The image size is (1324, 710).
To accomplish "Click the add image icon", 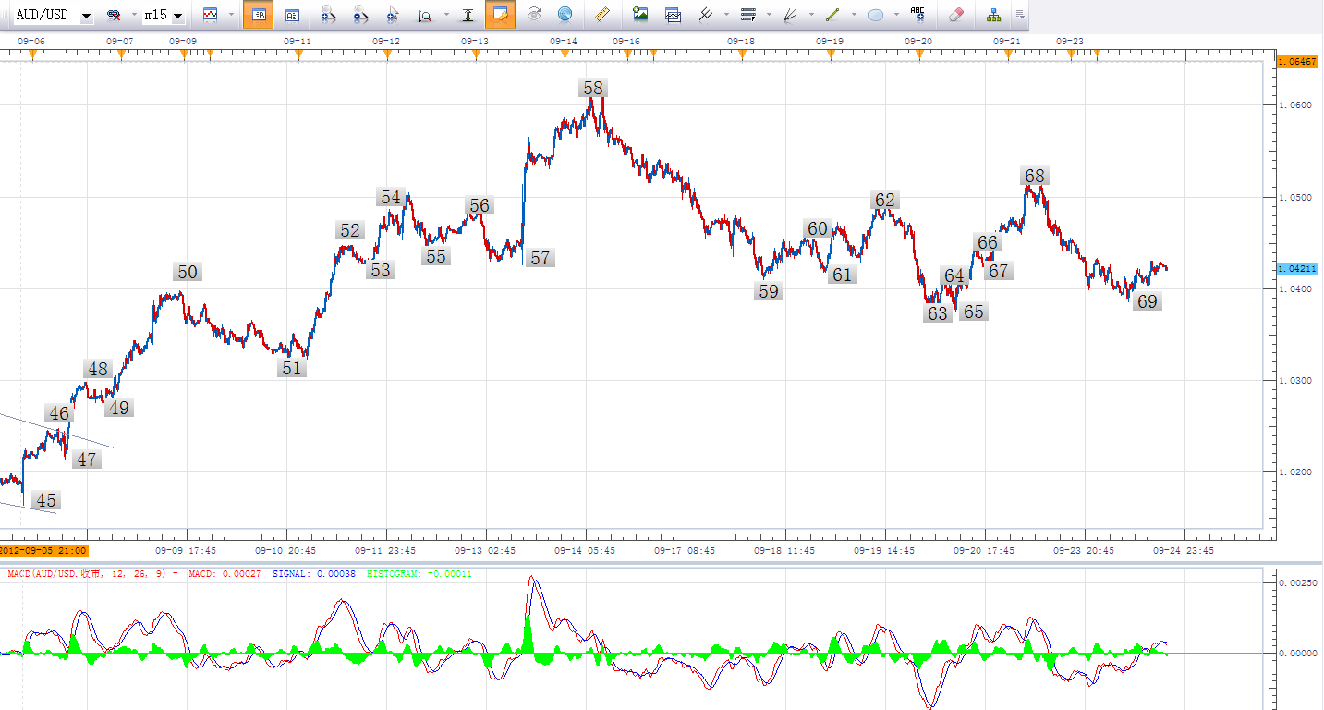I will [639, 15].
